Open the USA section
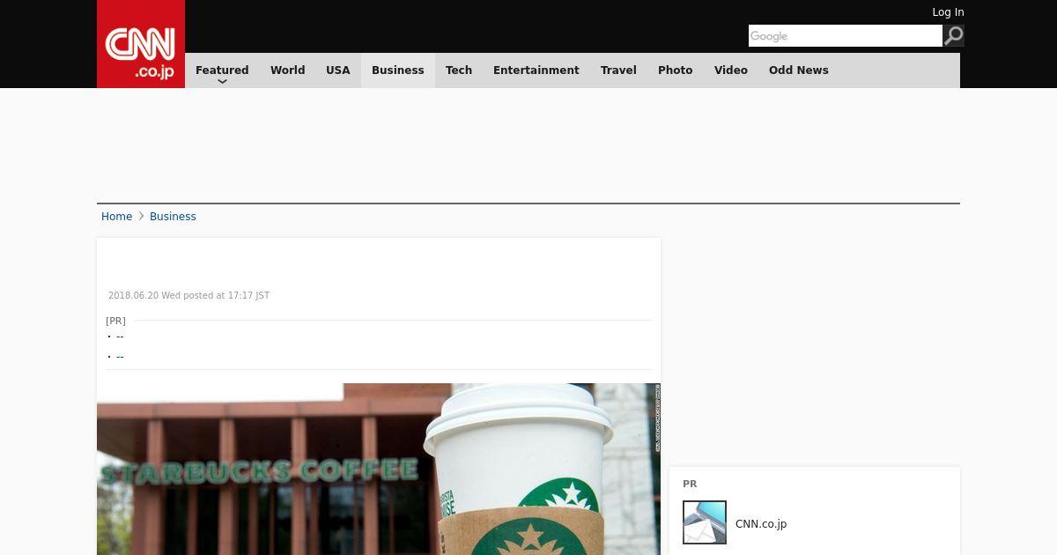 (x=338, y=70)
